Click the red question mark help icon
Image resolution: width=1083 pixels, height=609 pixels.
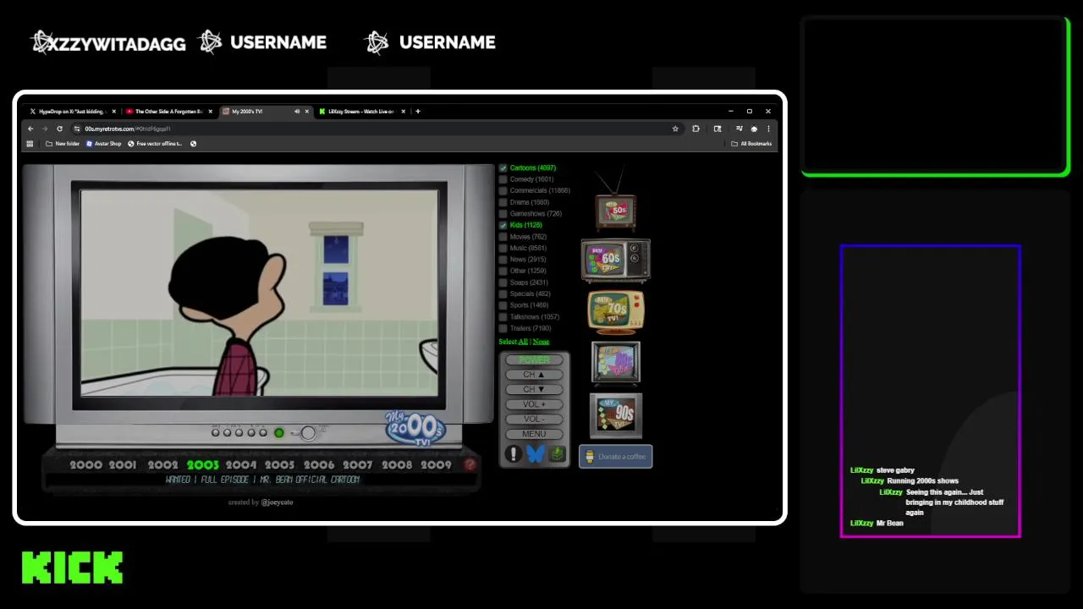click(x=470, y=464)
